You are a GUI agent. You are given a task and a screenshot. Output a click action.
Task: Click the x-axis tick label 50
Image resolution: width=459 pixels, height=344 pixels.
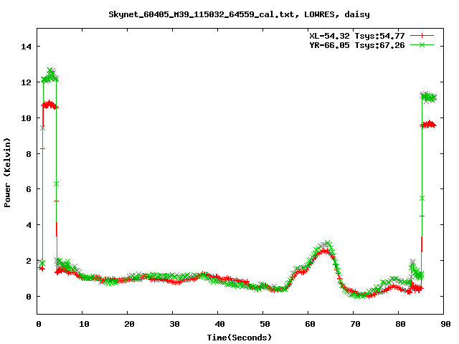265,324
